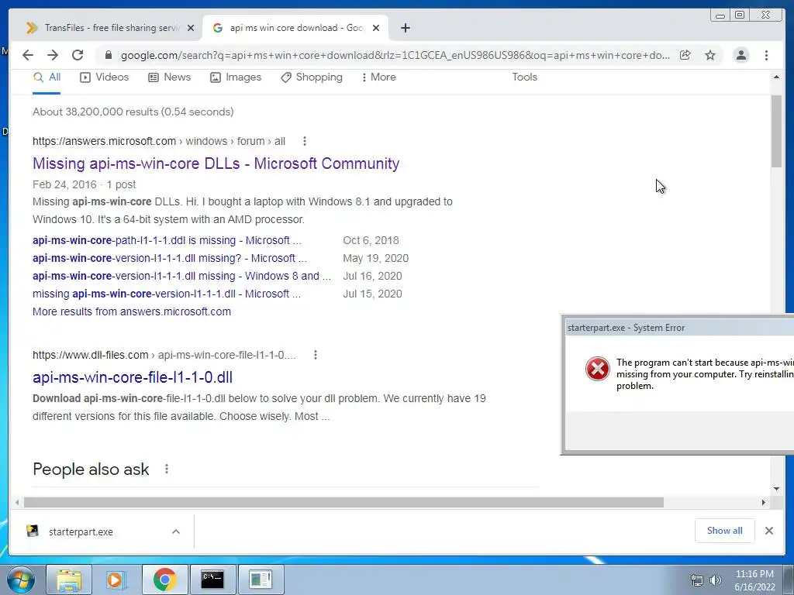Viewport: 794px width, 595px height.
Task: Close the api ms win core download tab
Action: tap(376, 28)
